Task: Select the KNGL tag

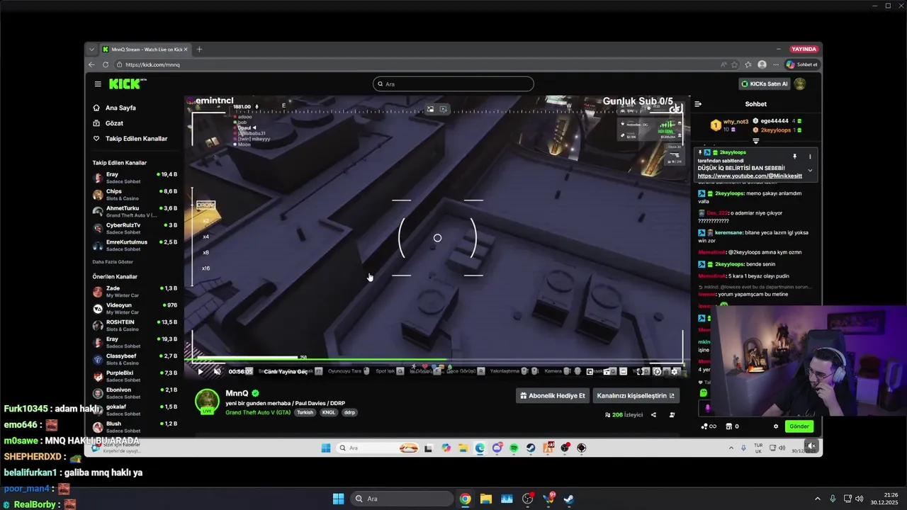Action: click(x=329, y=412)
